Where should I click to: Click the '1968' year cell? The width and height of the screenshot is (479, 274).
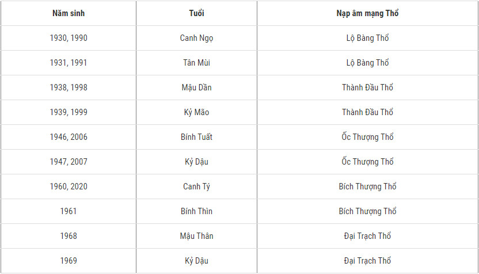click(69, 236)
